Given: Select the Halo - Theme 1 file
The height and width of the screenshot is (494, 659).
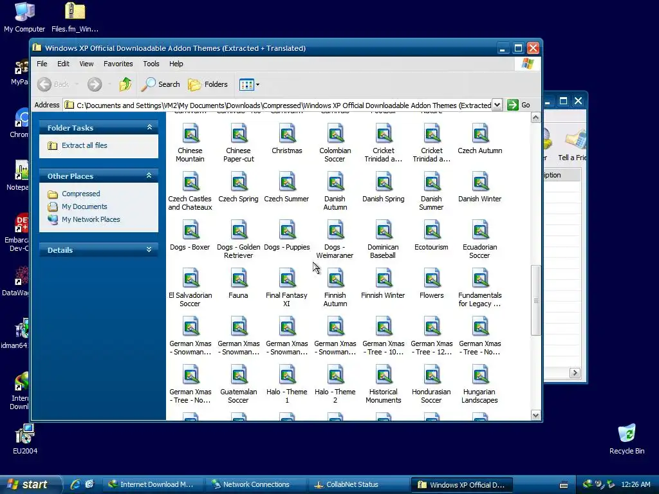Looking at the screenshot, I should click(x=287, y=384).
